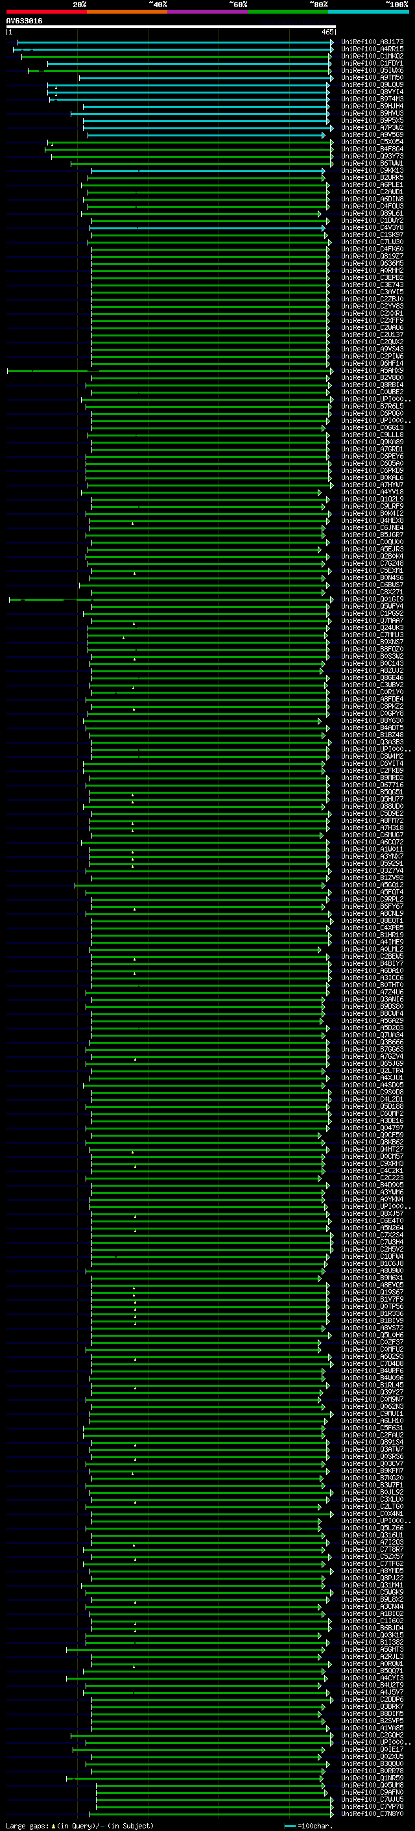Viewport: 415px width, 1831px height.
Task: Select label UniRef100_C7N8Y0
Action: click(372, 1814)
